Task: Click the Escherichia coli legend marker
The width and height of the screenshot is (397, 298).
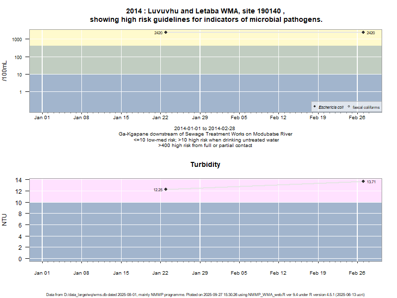Action: click(x=315, y=107)
